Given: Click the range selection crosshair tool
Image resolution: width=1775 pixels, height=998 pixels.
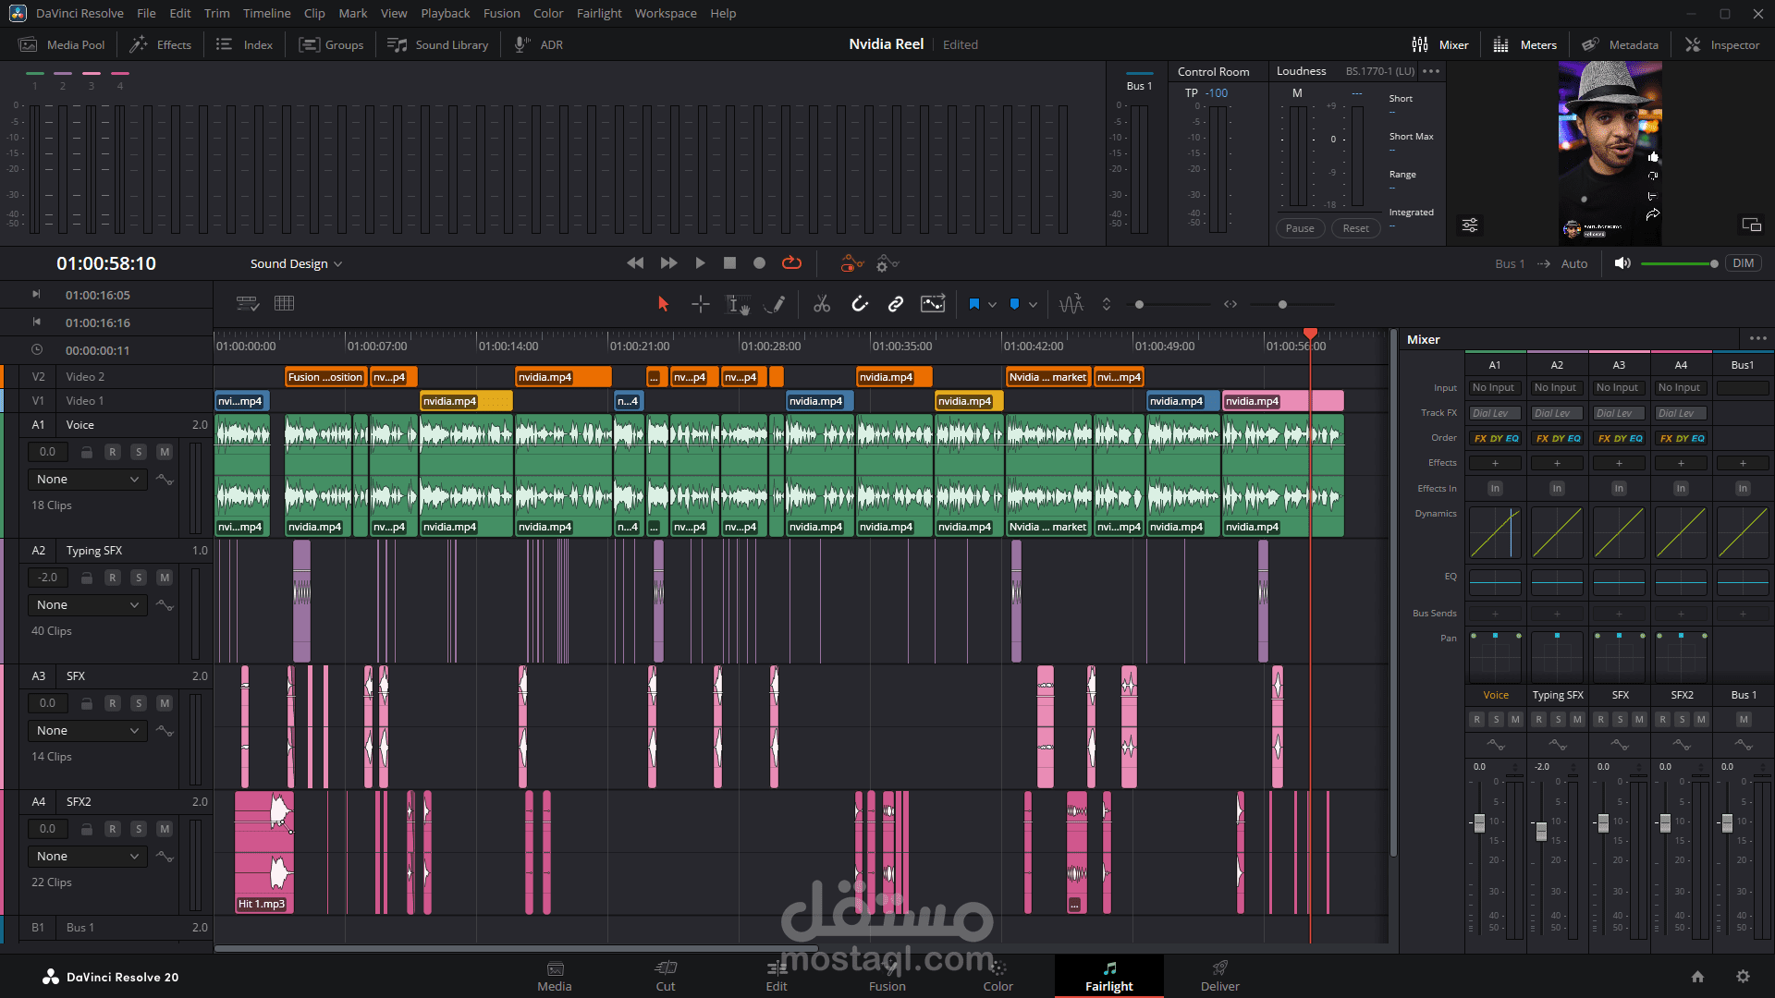Looking at the screenshot, I should [700, 304].
